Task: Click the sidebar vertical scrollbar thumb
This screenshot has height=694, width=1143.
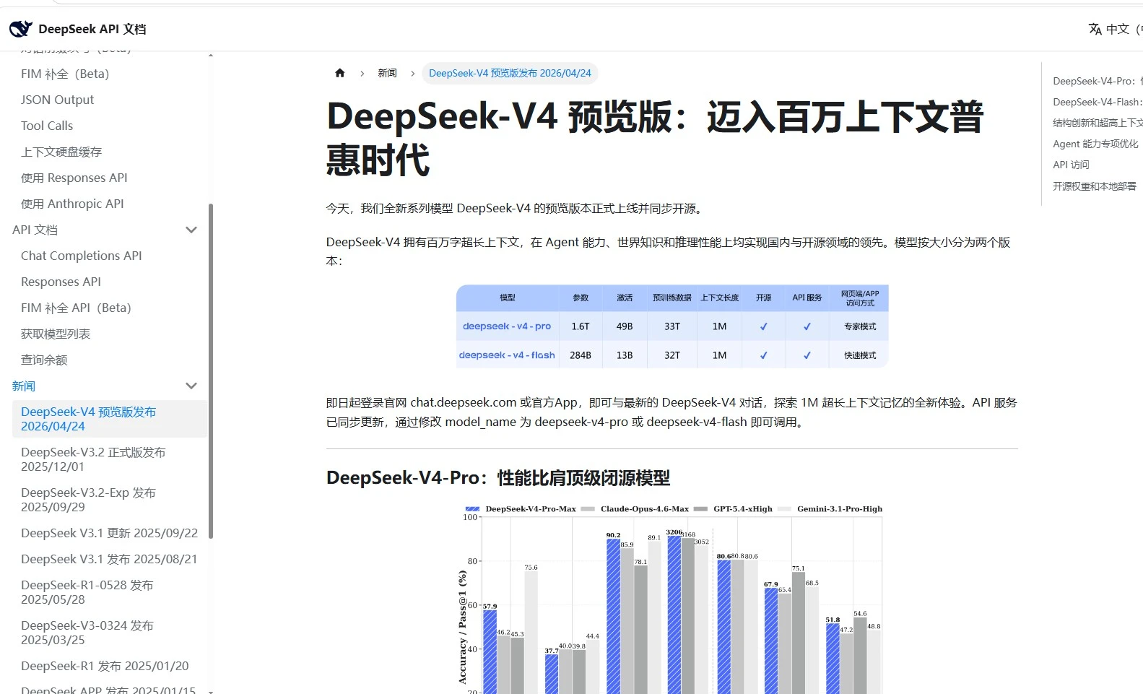Action: click(211, 371)
